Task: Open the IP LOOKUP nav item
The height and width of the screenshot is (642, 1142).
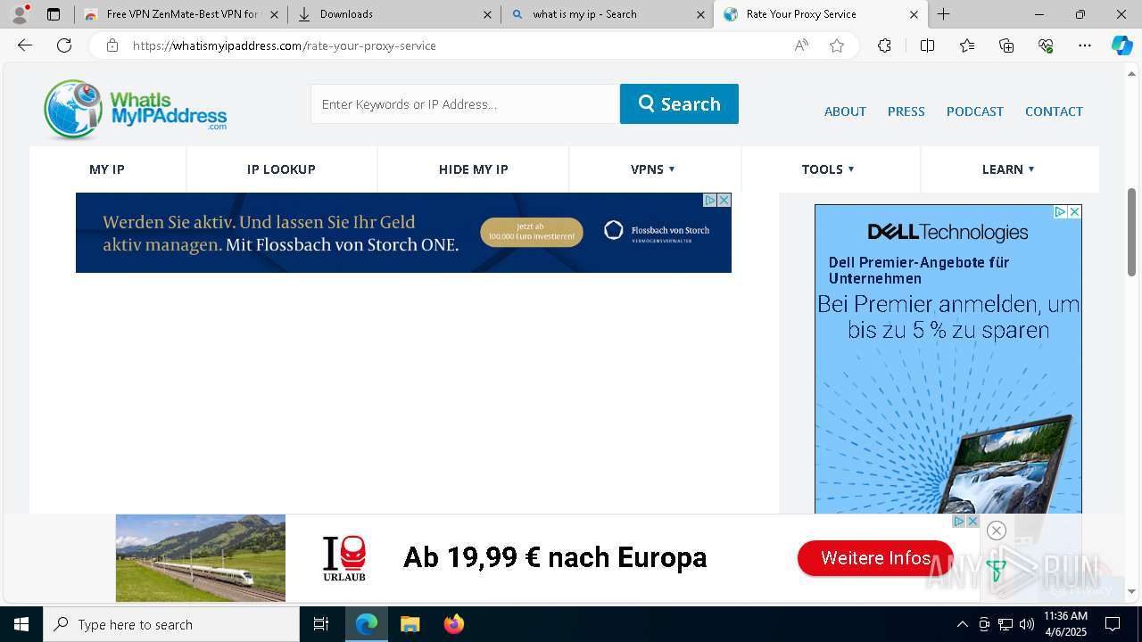Action: pyautogui.click(x=281, y=169)
